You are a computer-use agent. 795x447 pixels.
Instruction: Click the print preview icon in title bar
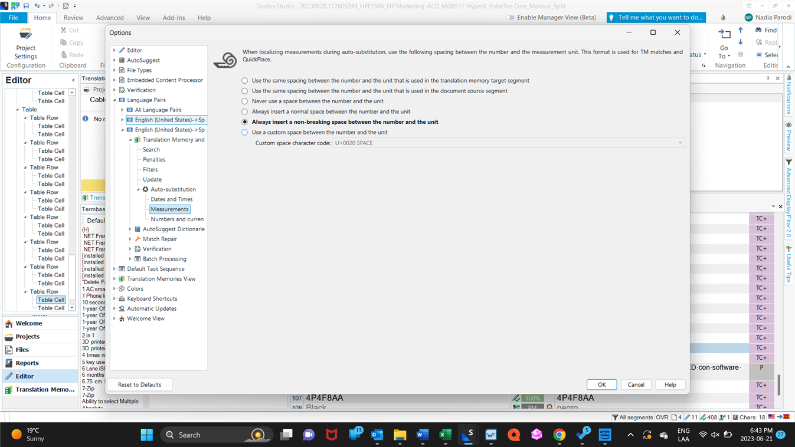66,6
